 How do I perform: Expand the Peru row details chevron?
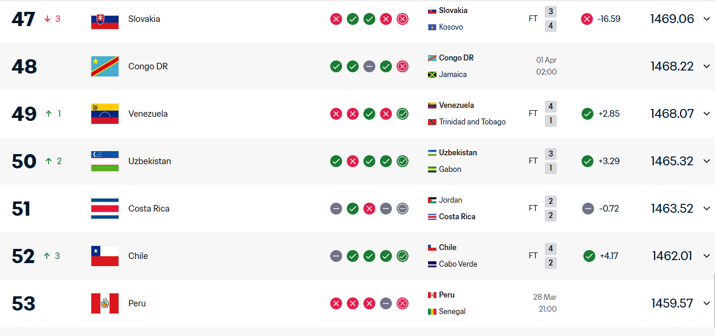(x=707, y=303)
